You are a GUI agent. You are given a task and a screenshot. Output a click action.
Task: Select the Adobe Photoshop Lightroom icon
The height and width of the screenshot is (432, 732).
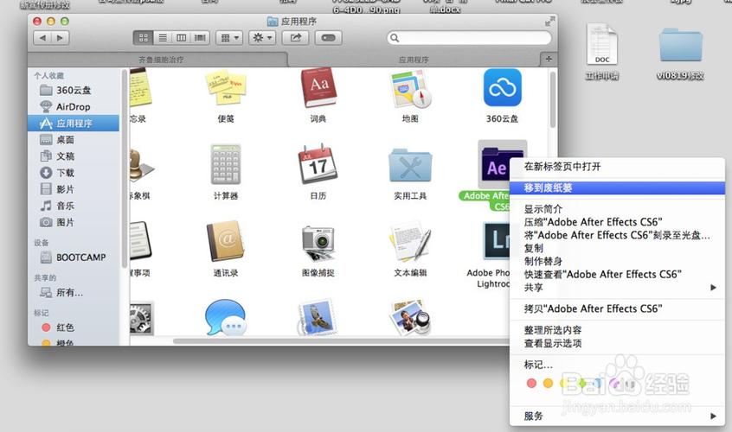[x=497, y=241]
